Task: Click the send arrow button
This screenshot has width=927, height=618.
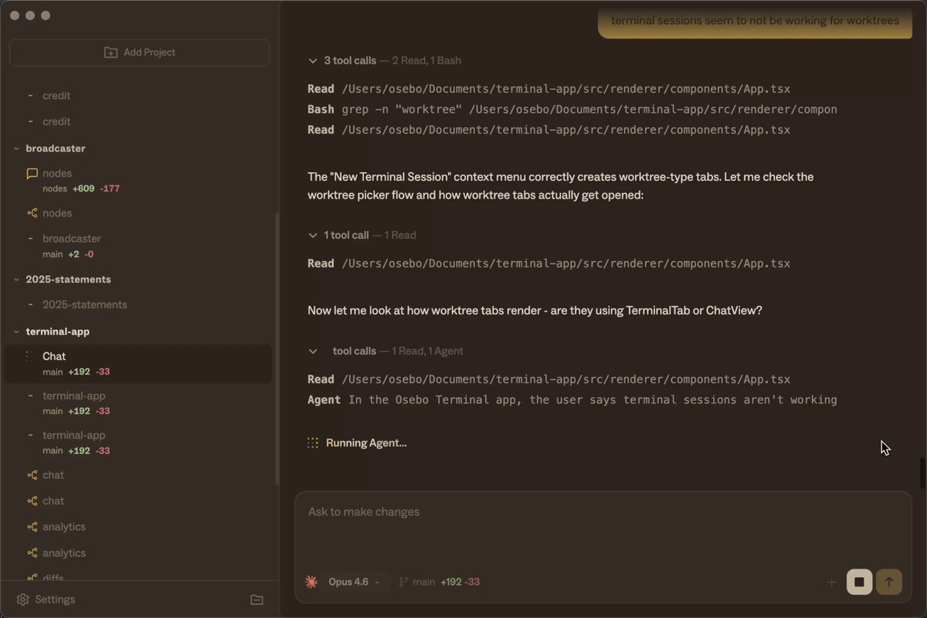Action: click(x=888, y=582)
